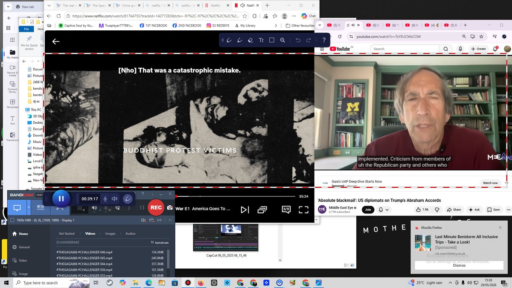Viewport: 512px width, 288px height.
Task: Take a screenshot with Bandicam camera icon
Action: click(x=170, y=207)
